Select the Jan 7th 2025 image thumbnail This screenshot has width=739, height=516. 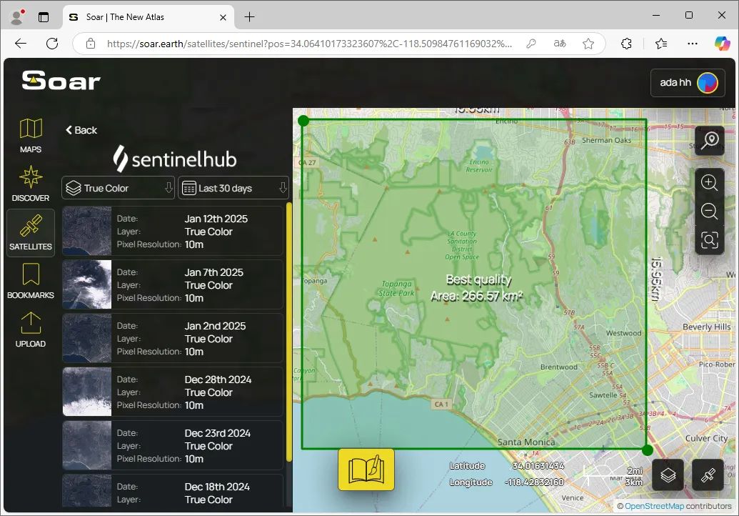87,284
